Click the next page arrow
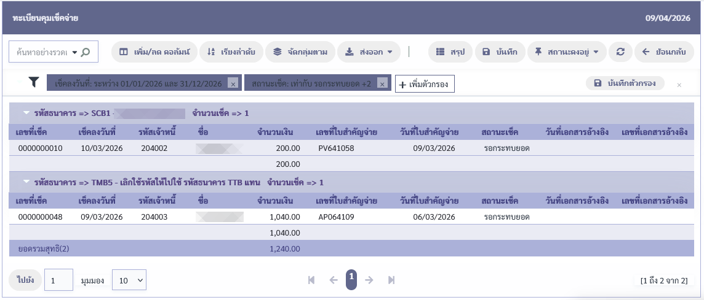704x300 pixels. click(x=369, y=280)
